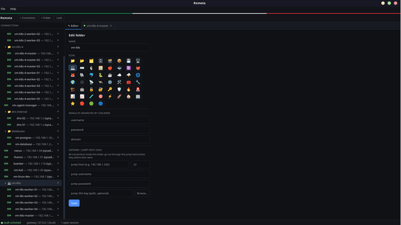Pick the single wrench icon
This screenshot has width=401, height=225.
click(138, 82)
